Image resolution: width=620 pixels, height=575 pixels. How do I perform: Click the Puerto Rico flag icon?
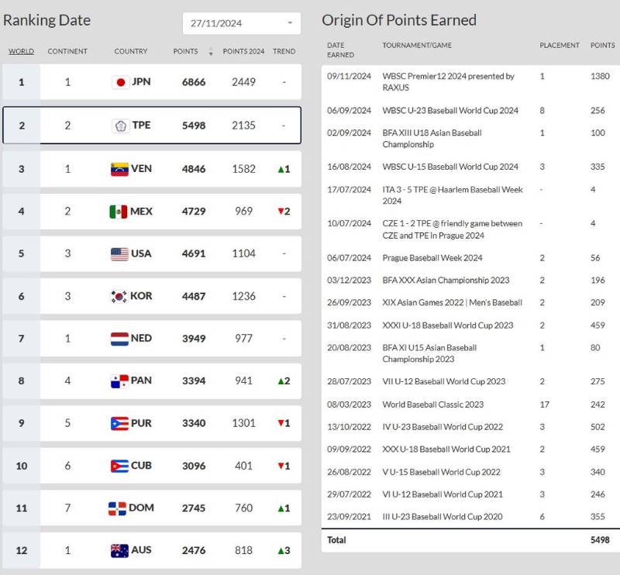(119, 424)
